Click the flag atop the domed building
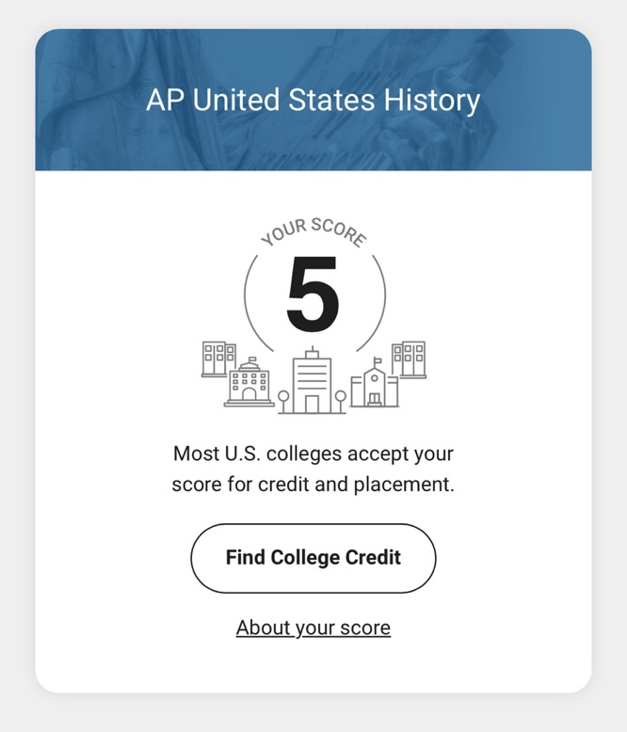 coord(251,360)
